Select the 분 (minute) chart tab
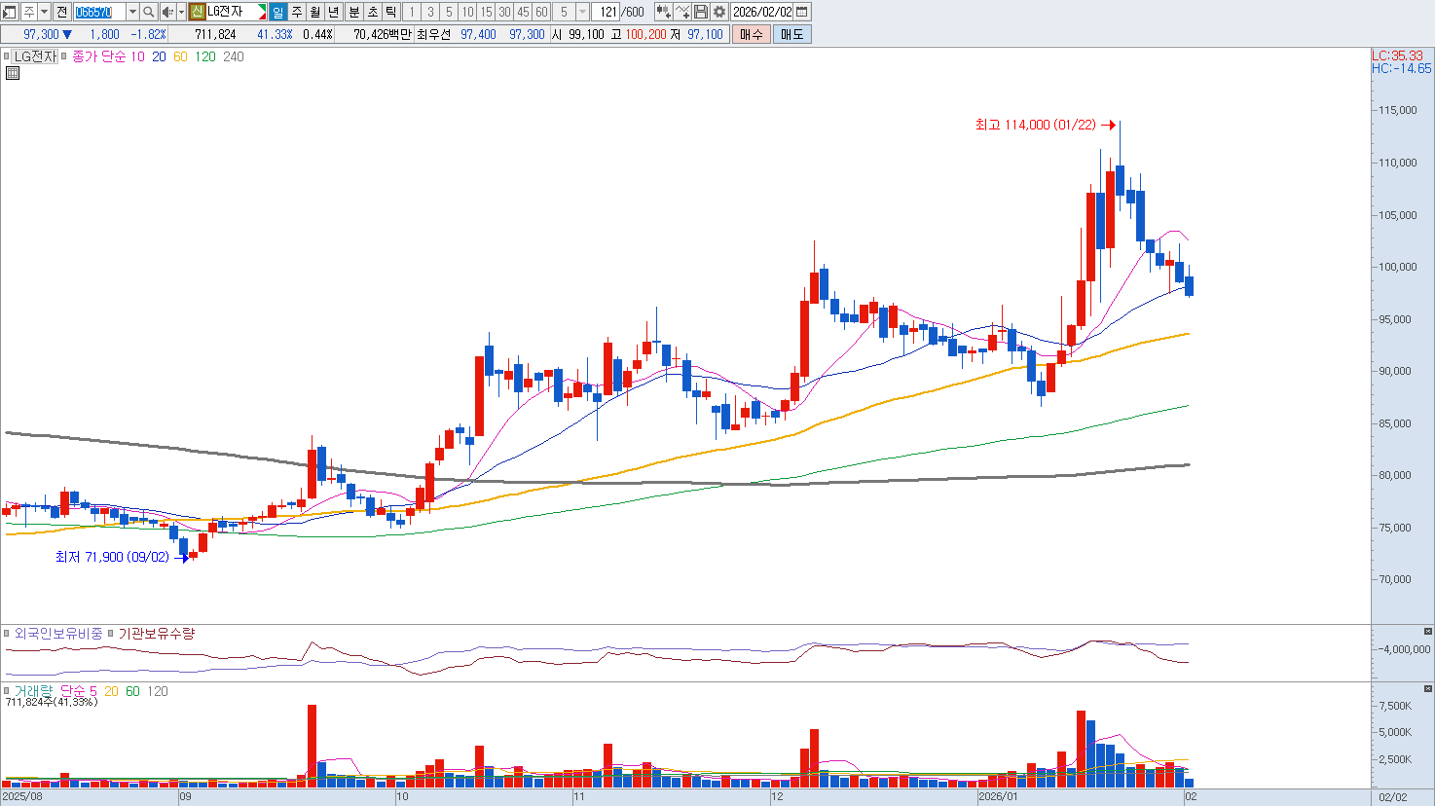This screenshot has height=806, width=1435. [x=353, y=12]
